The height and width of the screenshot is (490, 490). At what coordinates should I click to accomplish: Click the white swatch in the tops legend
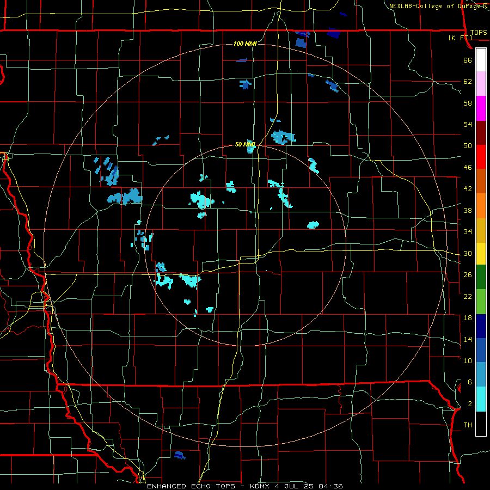tap(481, 60)
